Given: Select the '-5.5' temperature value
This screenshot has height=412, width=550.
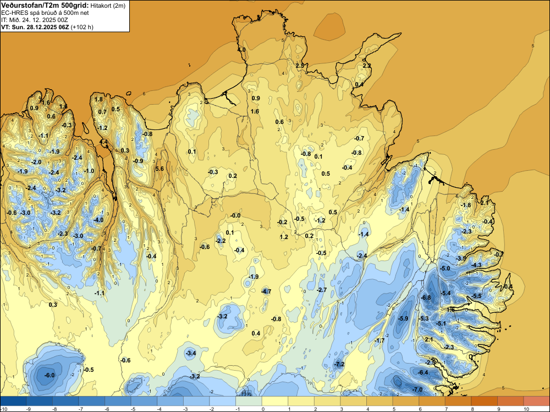Looking at the screenshot, I should pos(476,296).
